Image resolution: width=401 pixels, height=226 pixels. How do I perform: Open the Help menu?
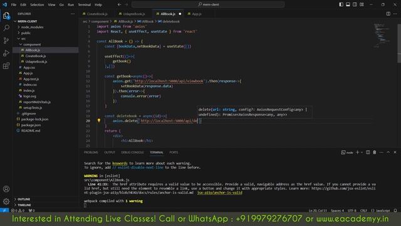tap(98, 4)
